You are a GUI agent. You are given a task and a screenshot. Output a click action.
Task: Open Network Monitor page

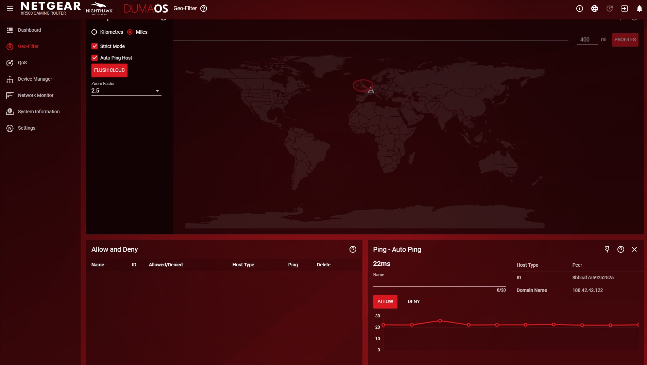pos(35,95)
